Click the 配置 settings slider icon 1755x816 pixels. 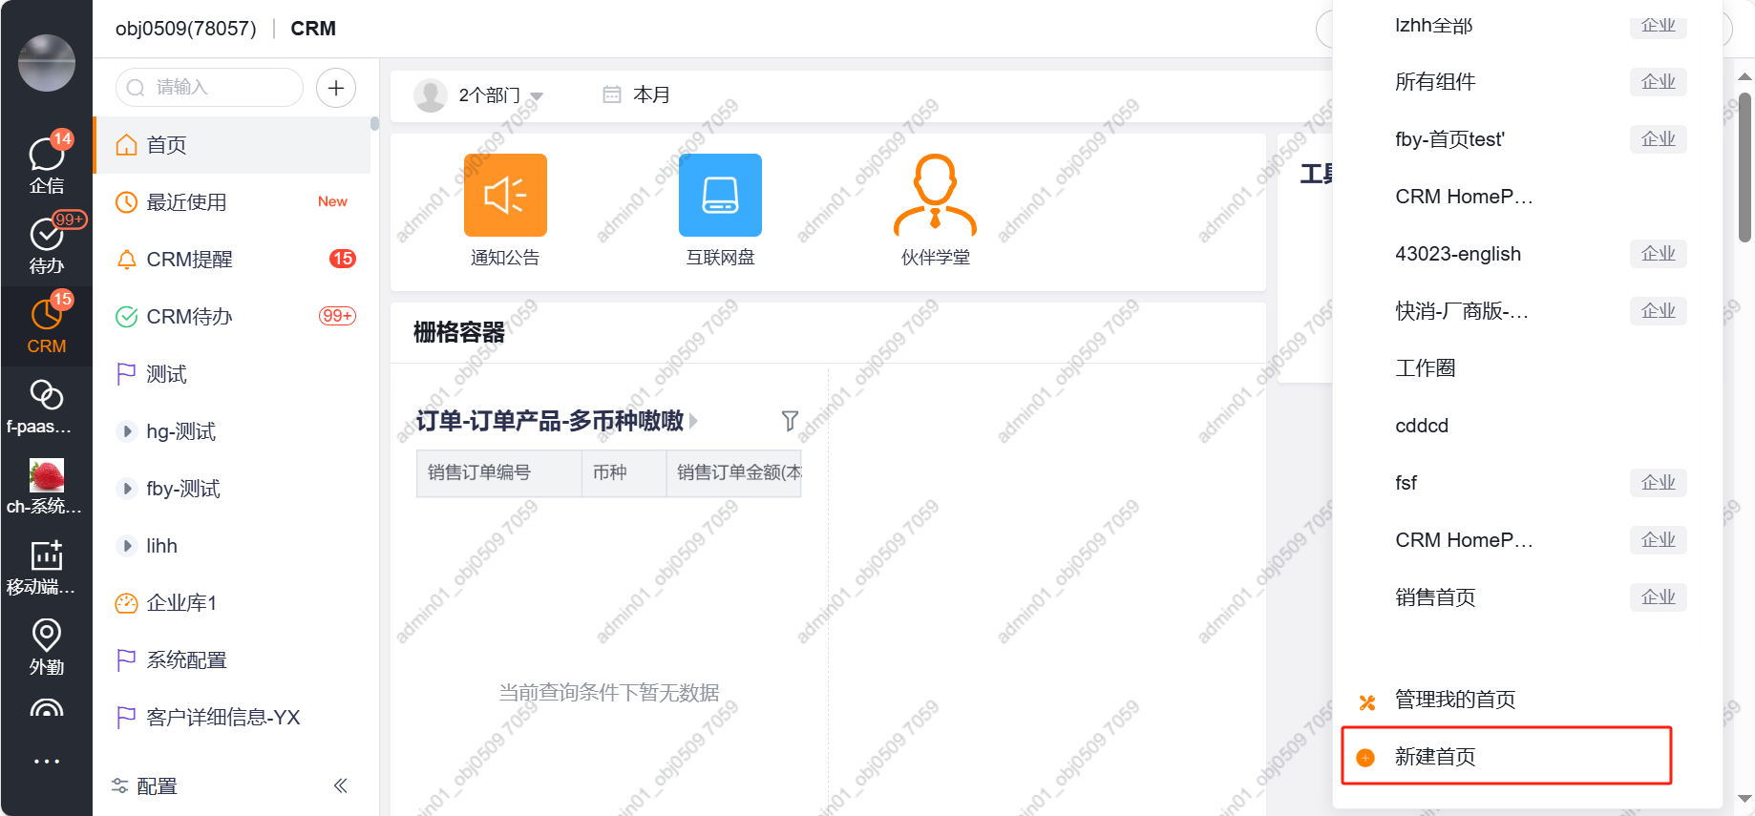[120, 785]
